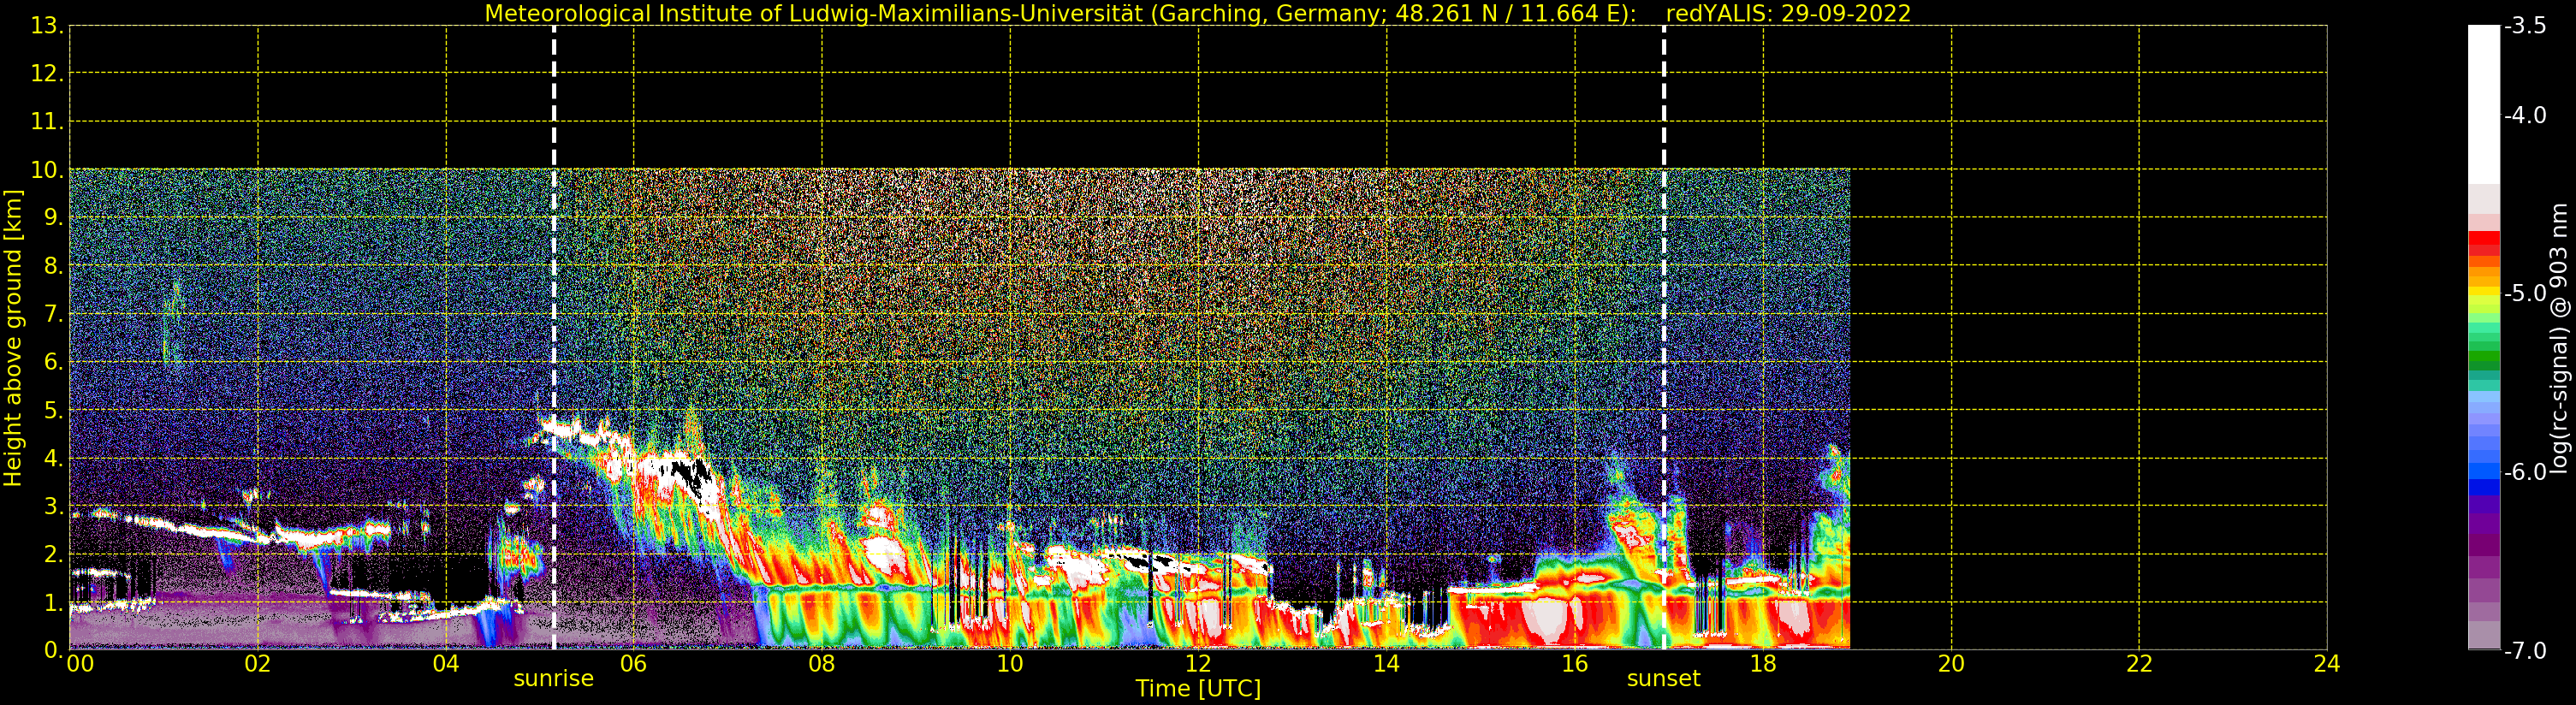Screen dimensions: 2576x705
Task: Click height axis tick label '1.'
Action: pyautogui.click(x=54, y=602)
